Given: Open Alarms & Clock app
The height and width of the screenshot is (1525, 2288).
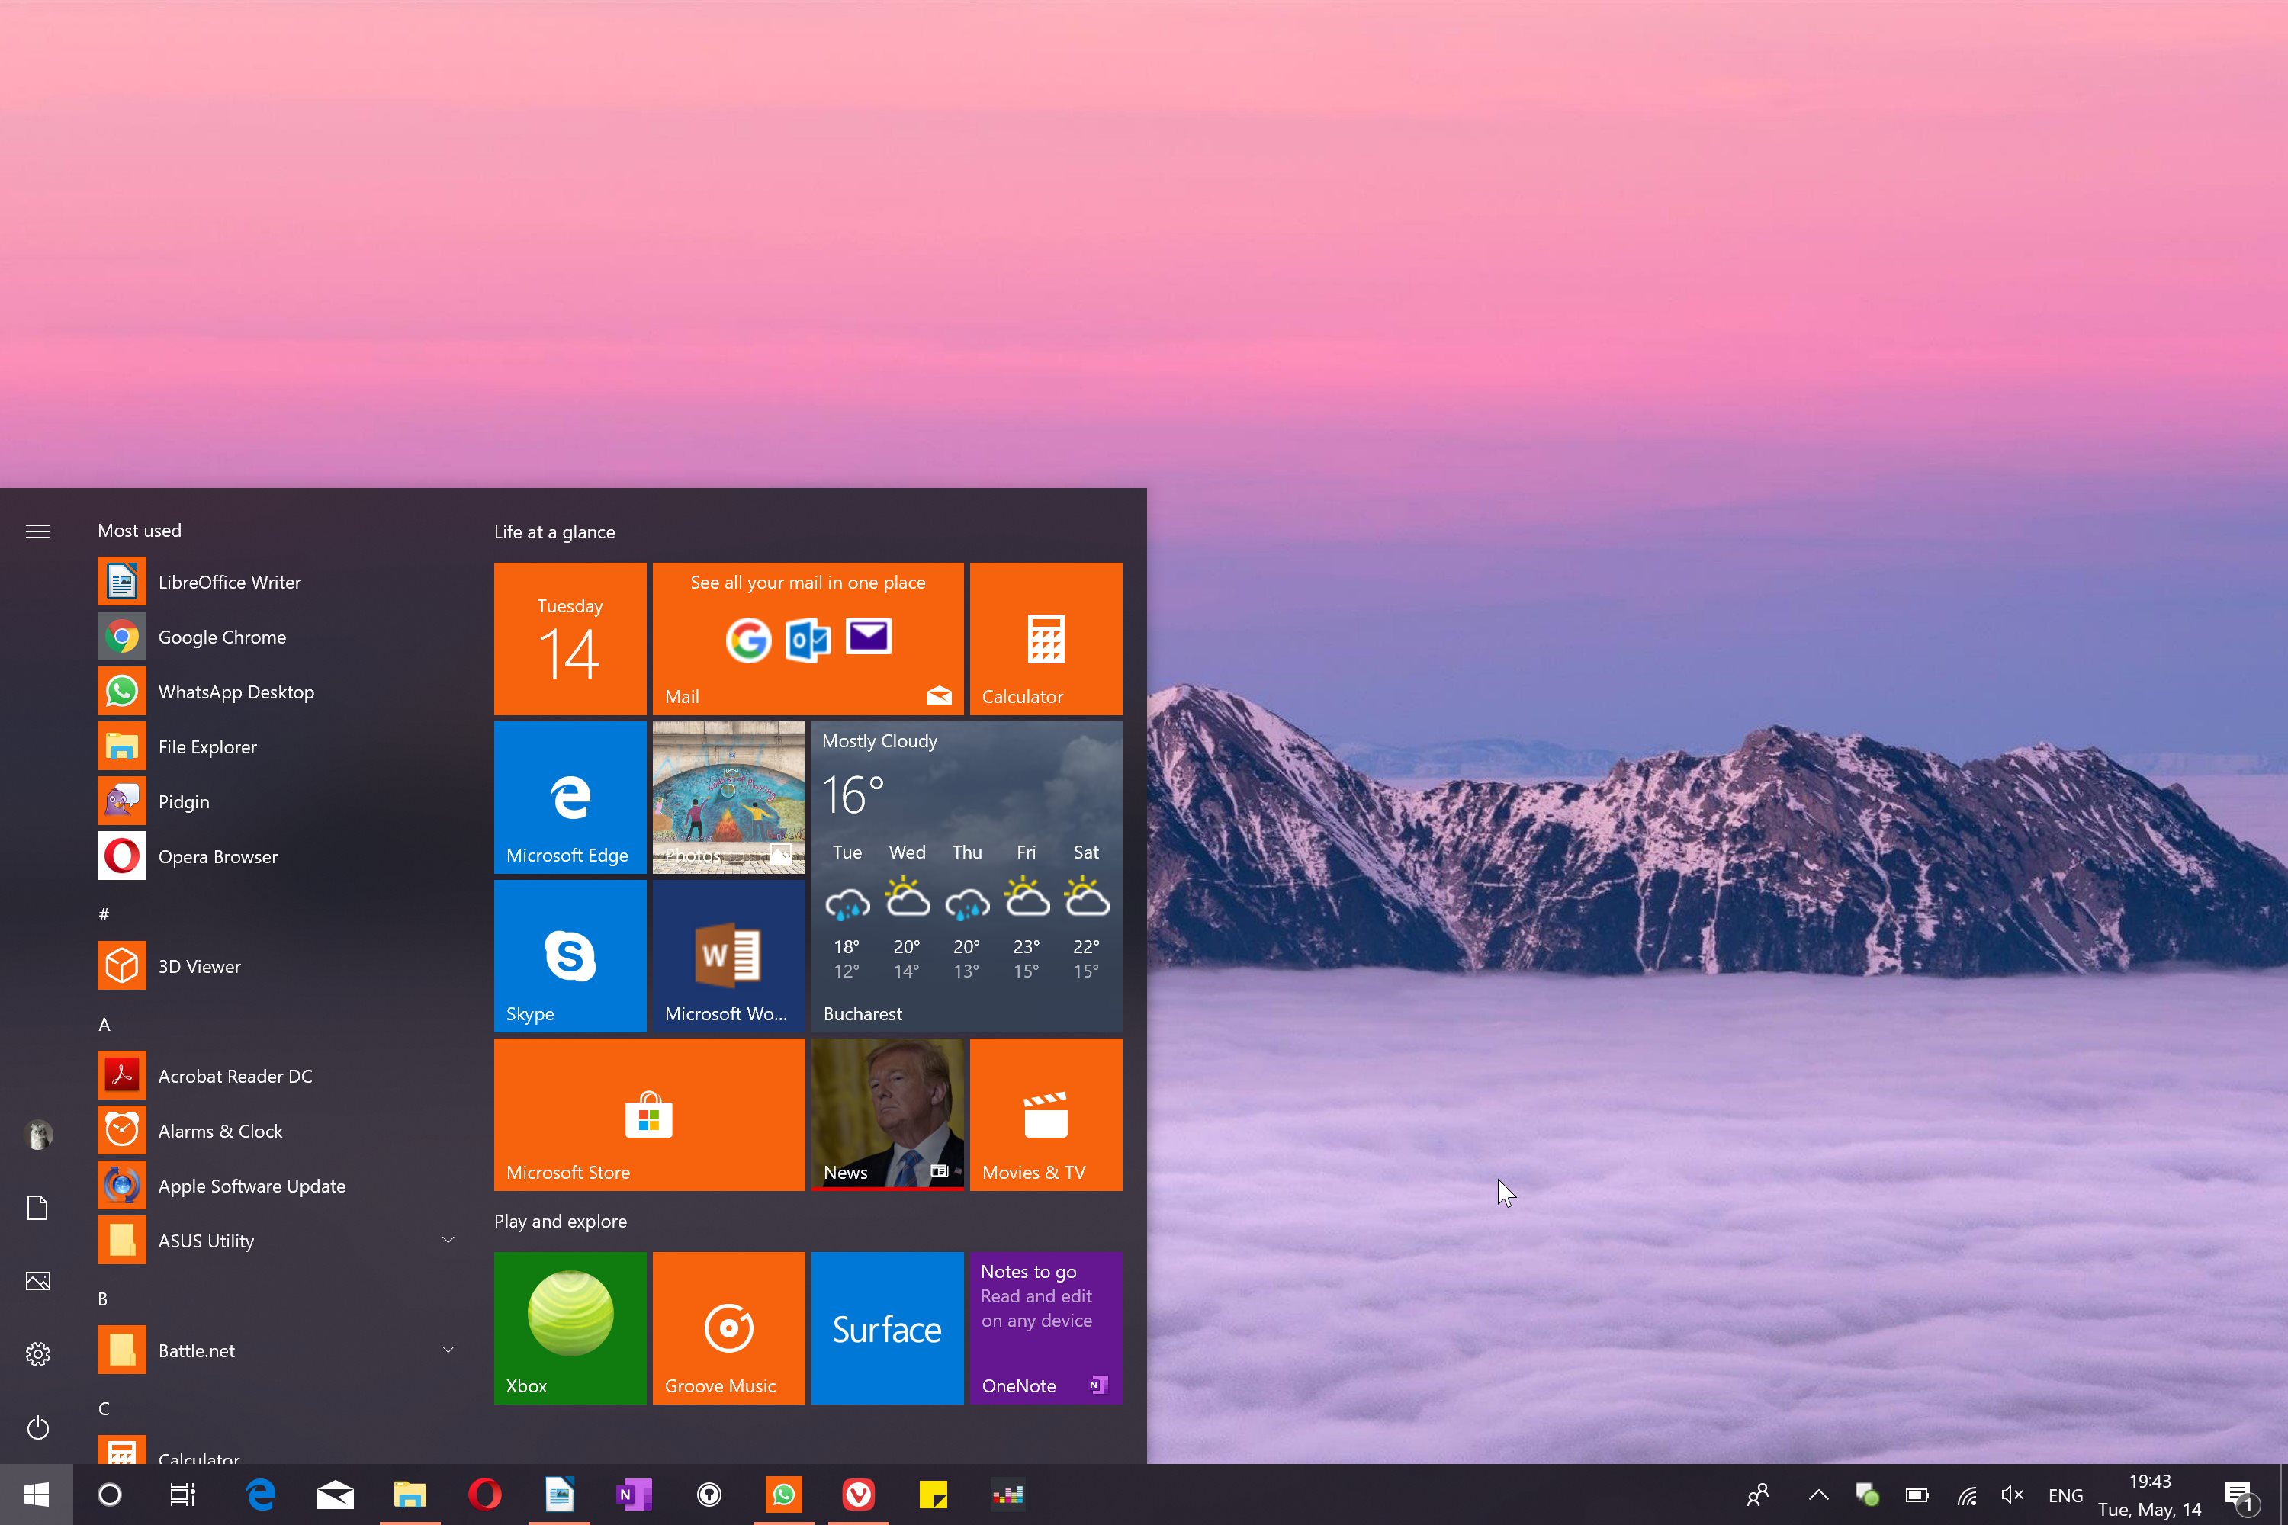Looking at the screenshot, I should click(x=278, y=1130).
